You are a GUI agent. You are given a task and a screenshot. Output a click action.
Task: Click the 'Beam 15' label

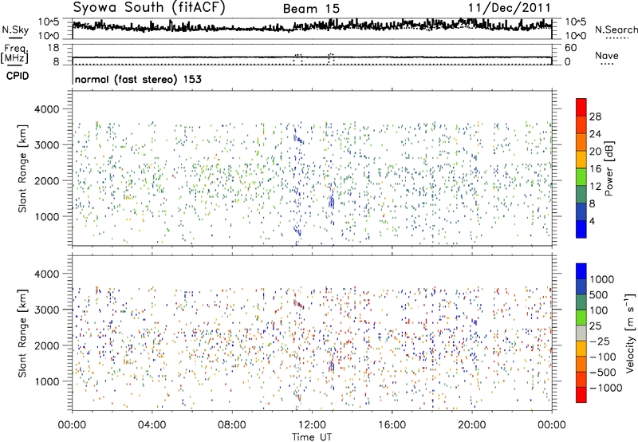[x=311, y=9]
